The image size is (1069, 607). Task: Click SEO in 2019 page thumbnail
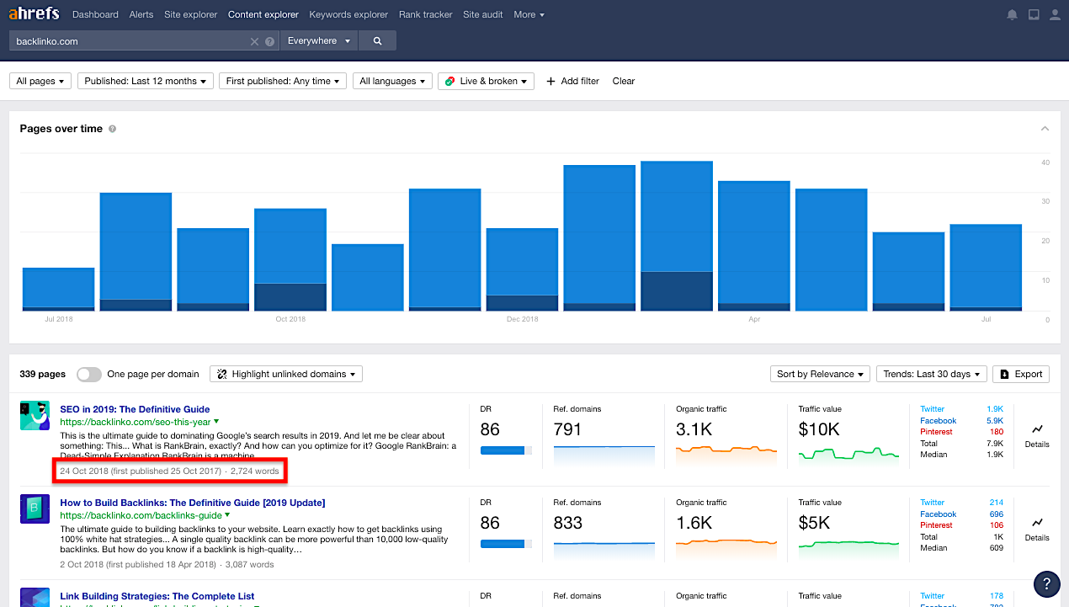[x=35, y=416]
